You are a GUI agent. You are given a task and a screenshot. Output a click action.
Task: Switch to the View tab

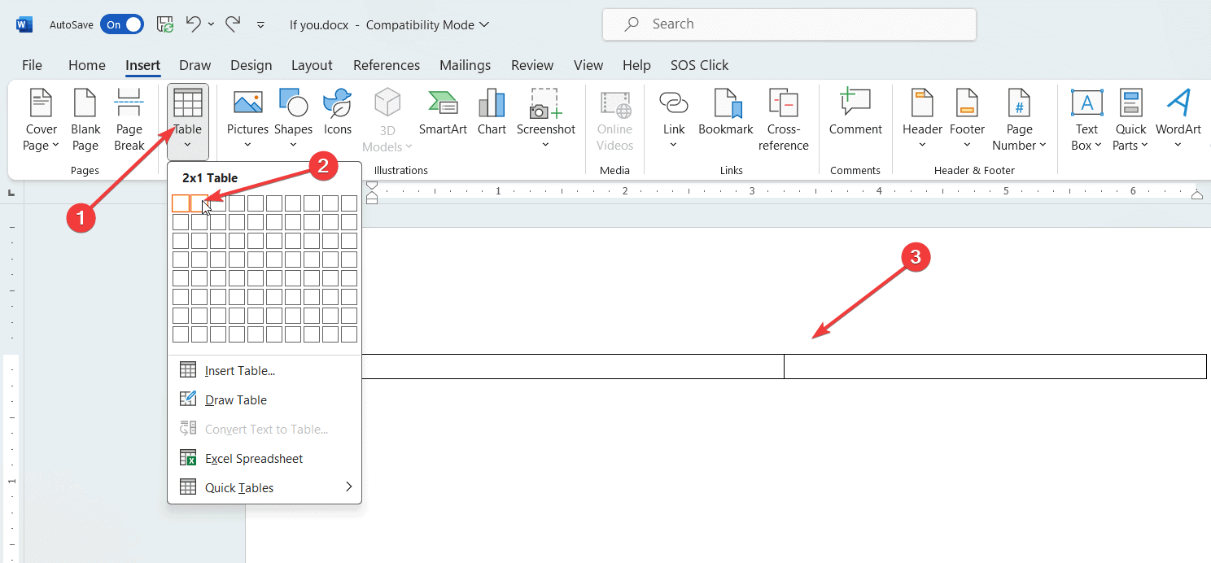tap(588, 65)
